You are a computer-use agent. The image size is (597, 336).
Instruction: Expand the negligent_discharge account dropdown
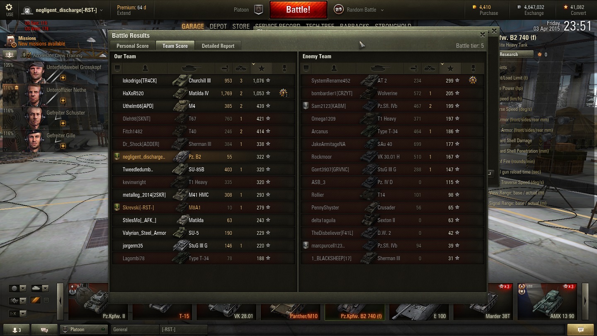click(x=102, y=10)
